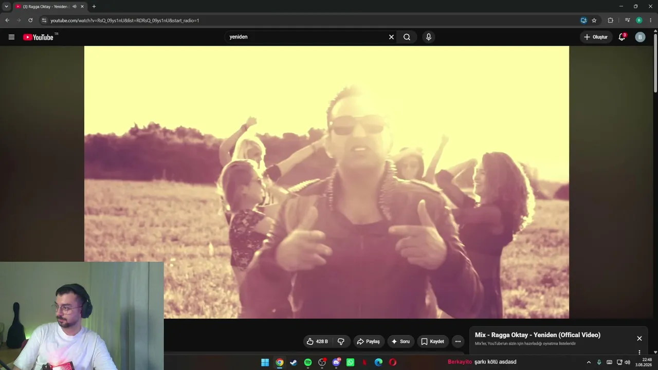Reload the page
The width and height of the screenshot is (658, 370).
pyautogui.click(x=30, y=21)
